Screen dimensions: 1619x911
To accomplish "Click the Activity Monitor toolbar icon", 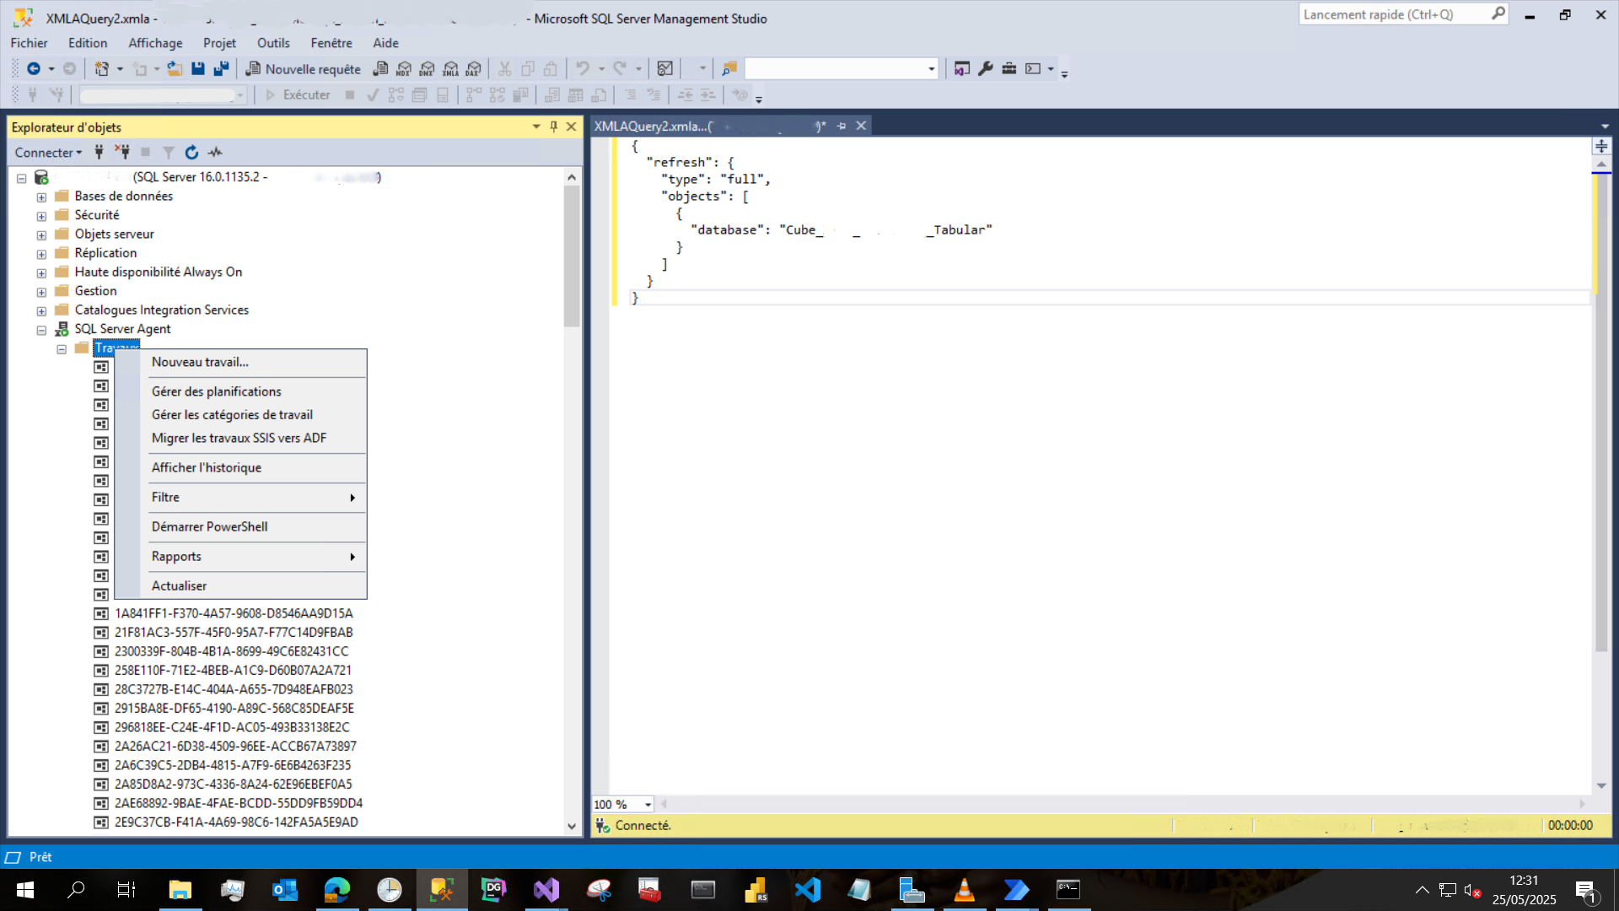I will pyautogui.click(x=665, y=69).
